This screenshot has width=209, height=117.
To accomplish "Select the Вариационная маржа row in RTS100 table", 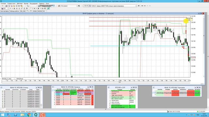I will [123, 97].
